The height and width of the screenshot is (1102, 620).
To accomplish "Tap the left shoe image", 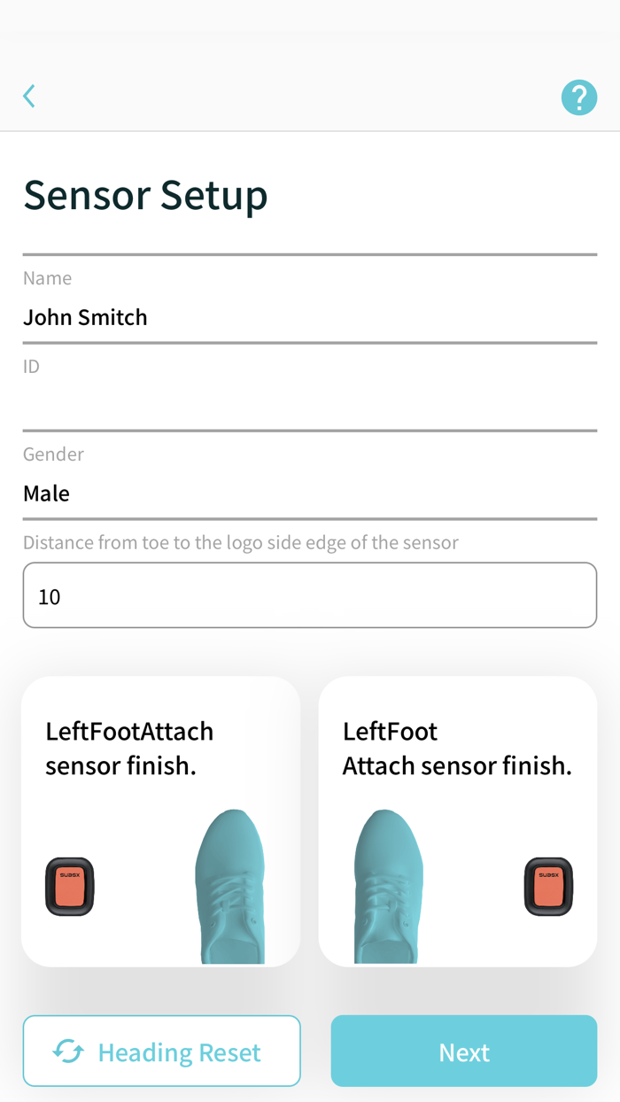I will (230, 886).
